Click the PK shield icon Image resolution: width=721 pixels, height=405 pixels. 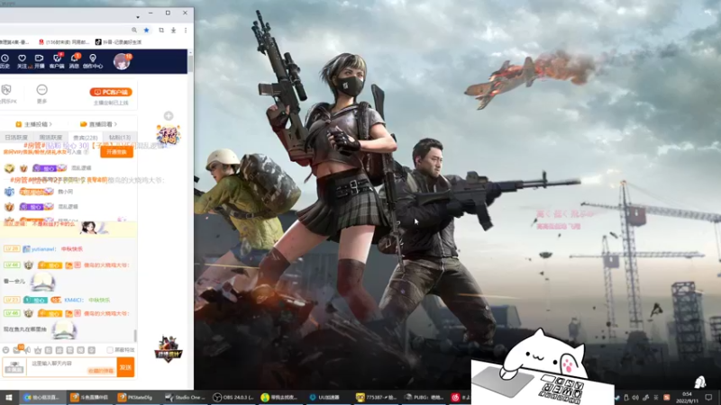pos(6,89)
